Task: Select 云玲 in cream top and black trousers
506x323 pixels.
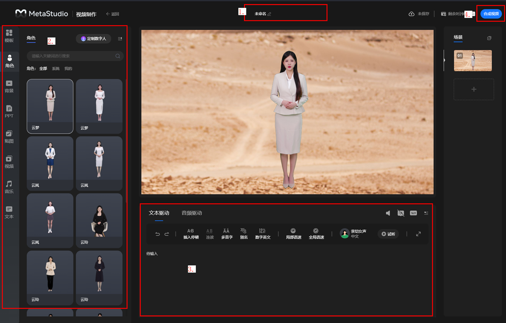Action: coord(50,278)
